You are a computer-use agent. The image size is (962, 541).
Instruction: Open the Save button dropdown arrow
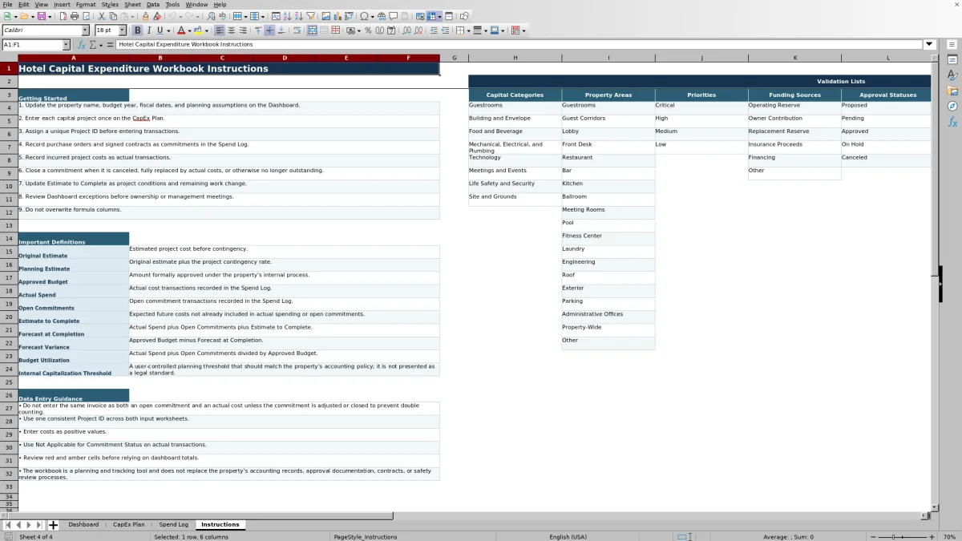50,16
